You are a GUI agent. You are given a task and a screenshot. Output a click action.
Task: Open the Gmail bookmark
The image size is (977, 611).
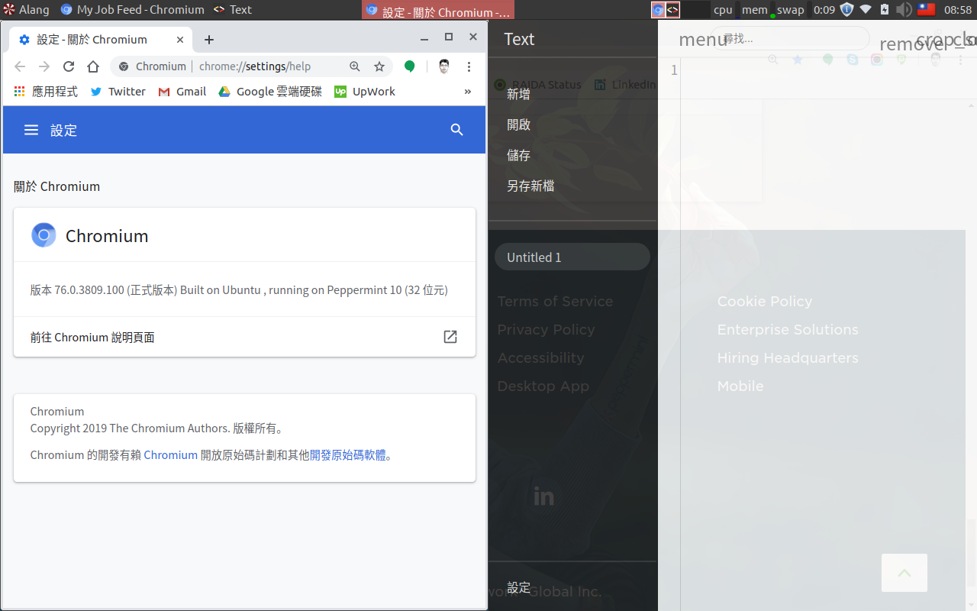click(182, 92)
